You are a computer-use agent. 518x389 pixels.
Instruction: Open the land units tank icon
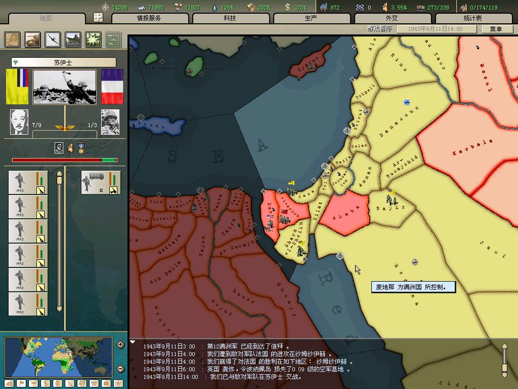(32, 40)
